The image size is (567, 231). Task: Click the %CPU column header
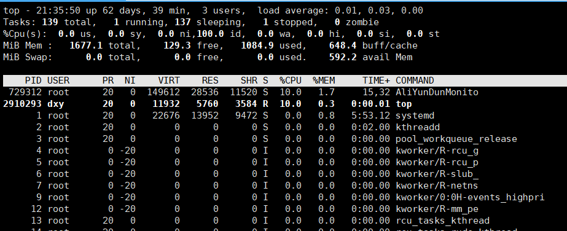pos(291,80)
